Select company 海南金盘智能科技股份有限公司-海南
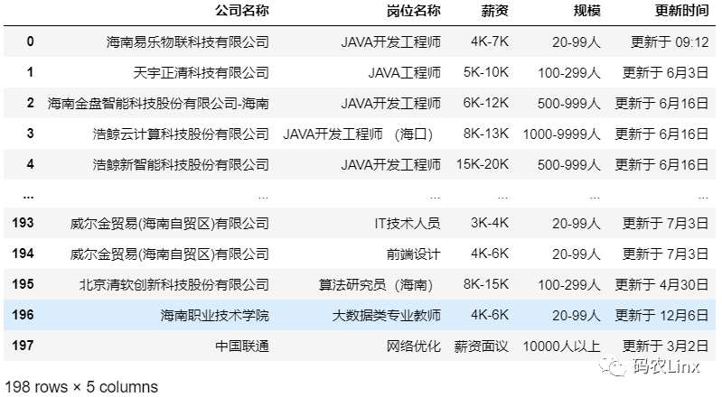Image resolution: width=722 pixels, height=397 pixels. tap(158, 103)
